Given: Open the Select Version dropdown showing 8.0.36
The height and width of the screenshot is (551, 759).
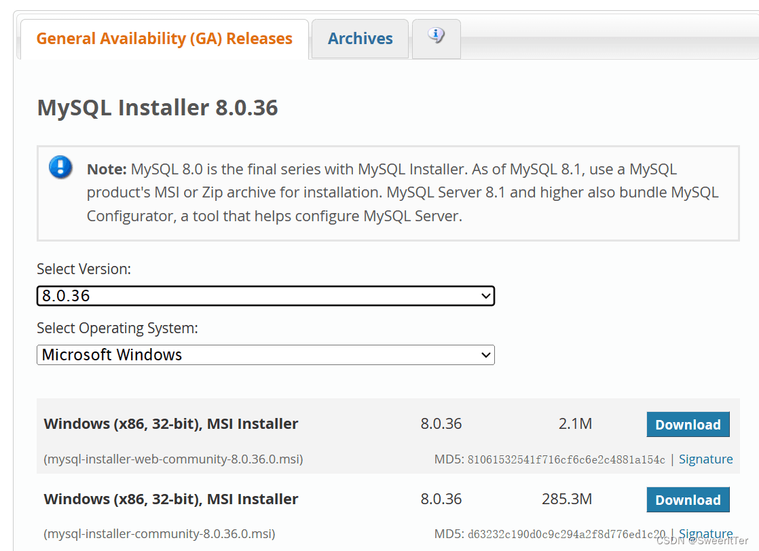Looking at the screenshot, I should coord(265,296).
